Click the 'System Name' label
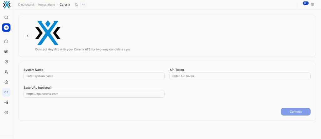 click(33, 70)
